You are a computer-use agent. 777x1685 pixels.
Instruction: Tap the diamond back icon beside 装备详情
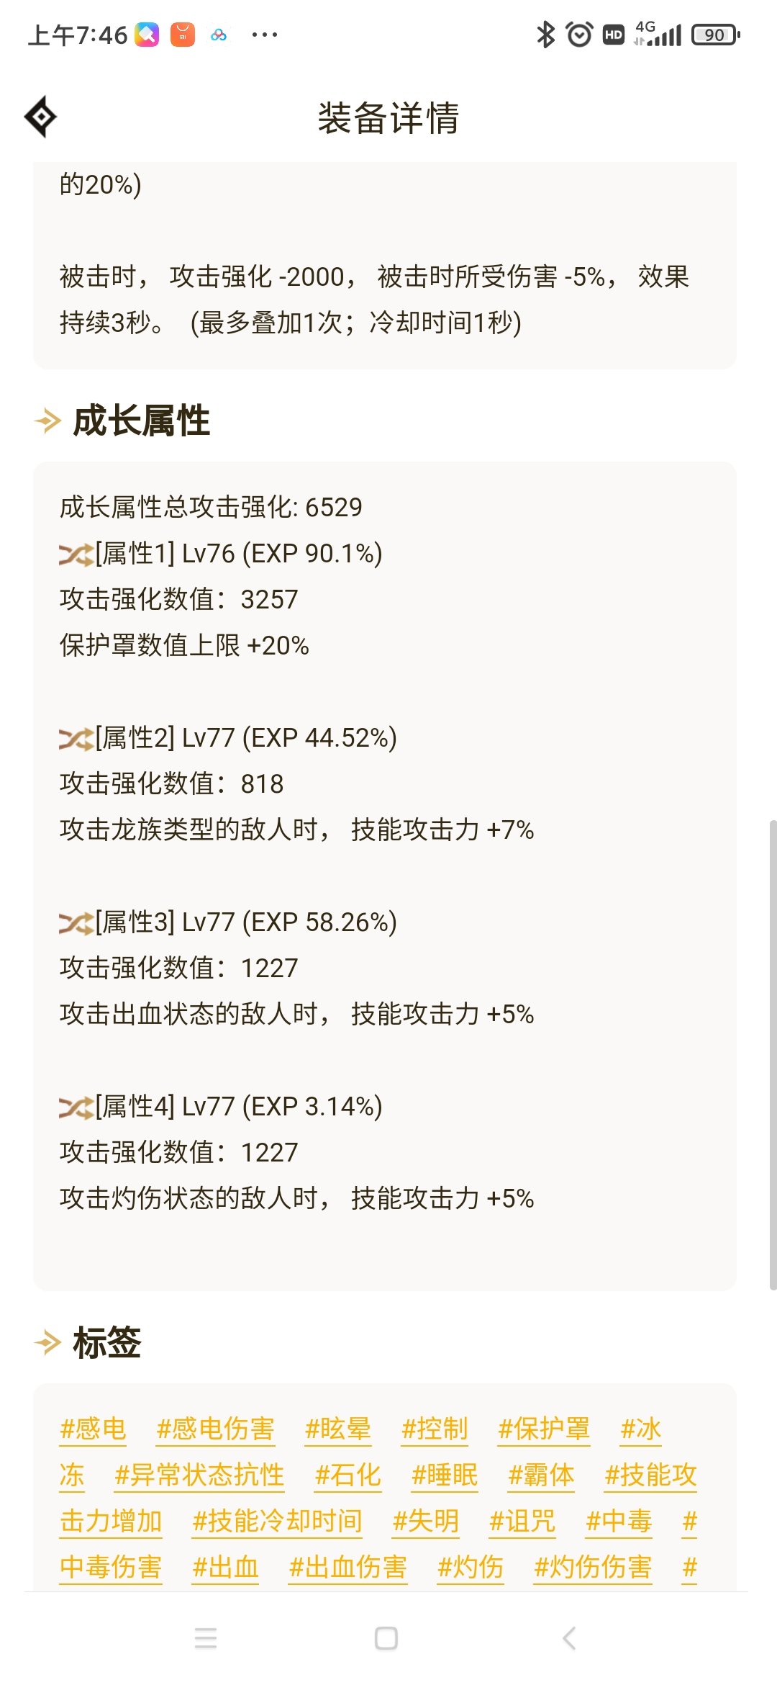(40, 116)
